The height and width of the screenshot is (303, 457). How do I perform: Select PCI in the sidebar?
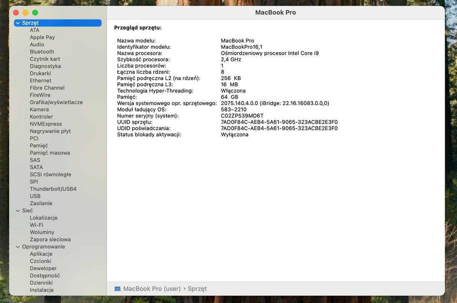(34, 138)
